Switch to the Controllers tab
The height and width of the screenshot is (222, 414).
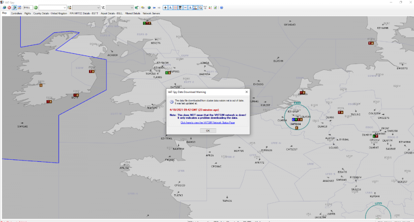tap(17, 14)
